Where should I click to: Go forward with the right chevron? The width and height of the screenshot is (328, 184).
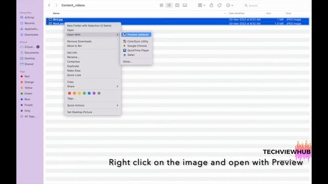56,5
